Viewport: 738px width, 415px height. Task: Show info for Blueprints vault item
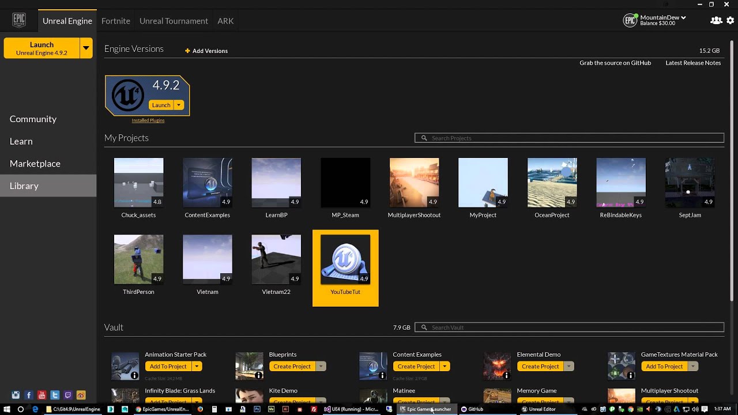(259, 376)
